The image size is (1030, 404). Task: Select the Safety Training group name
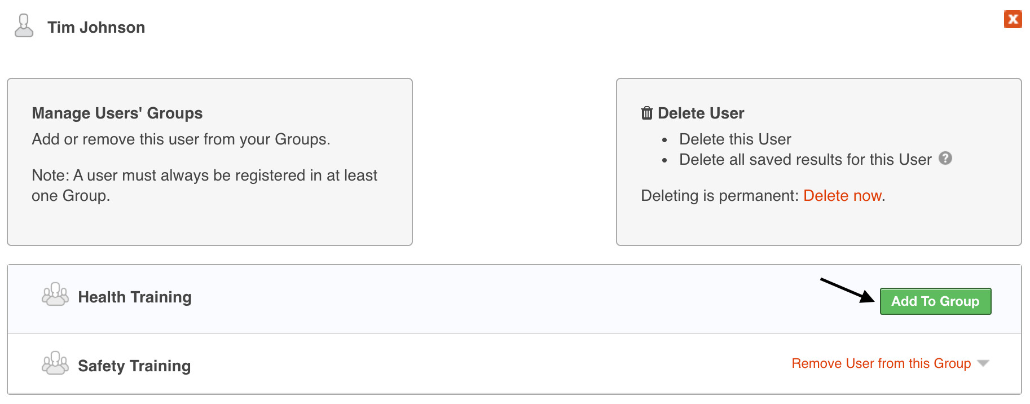click(134, 366)
